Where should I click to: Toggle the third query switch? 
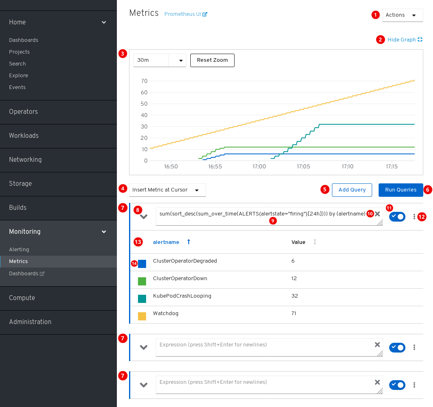pos(397,385)
